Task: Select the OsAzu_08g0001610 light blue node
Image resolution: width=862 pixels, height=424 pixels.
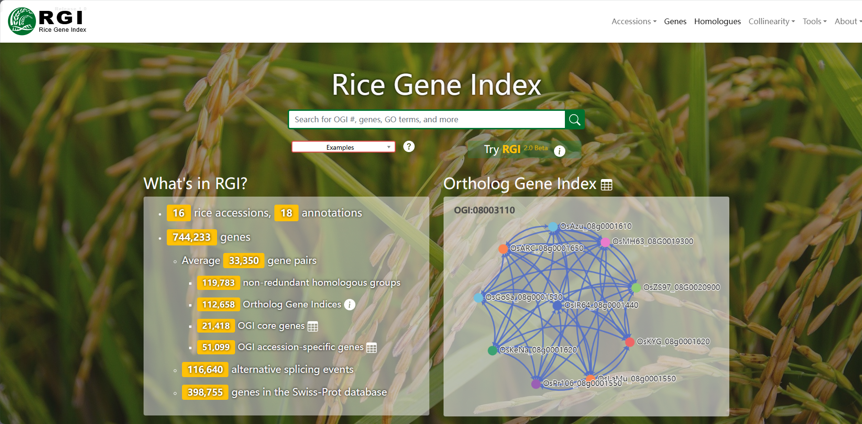Action: (x=553, y=227)
